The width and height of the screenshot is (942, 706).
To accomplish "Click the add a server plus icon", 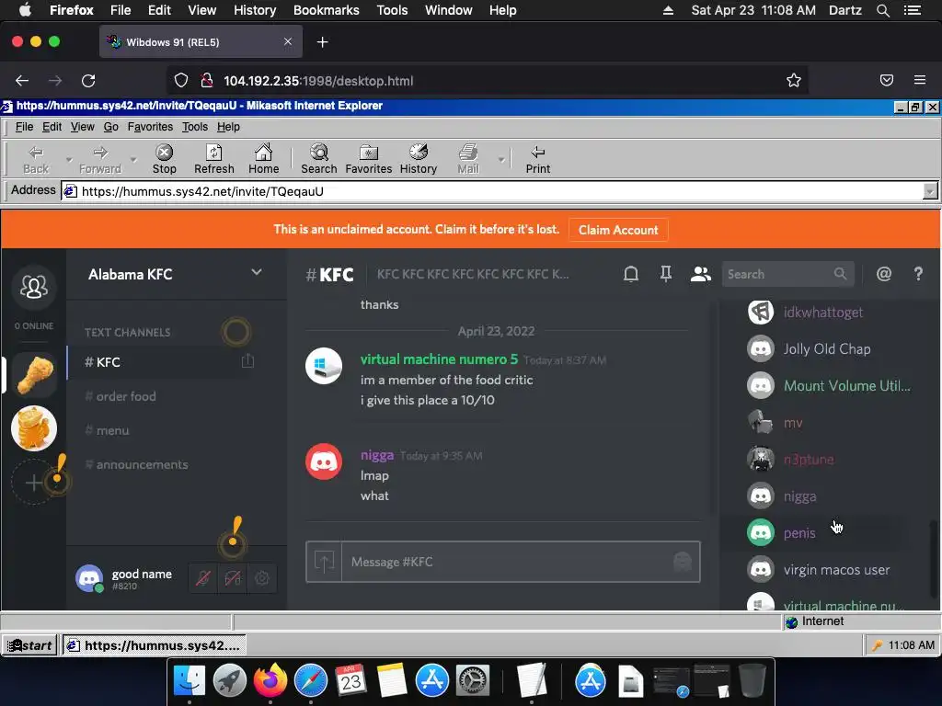I will coord(34,482).
